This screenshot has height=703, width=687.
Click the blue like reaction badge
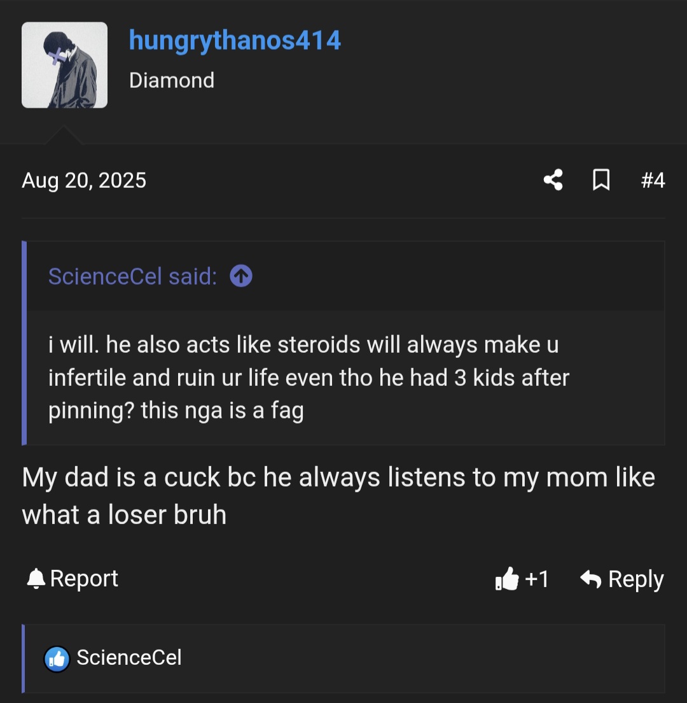point(57,658)
